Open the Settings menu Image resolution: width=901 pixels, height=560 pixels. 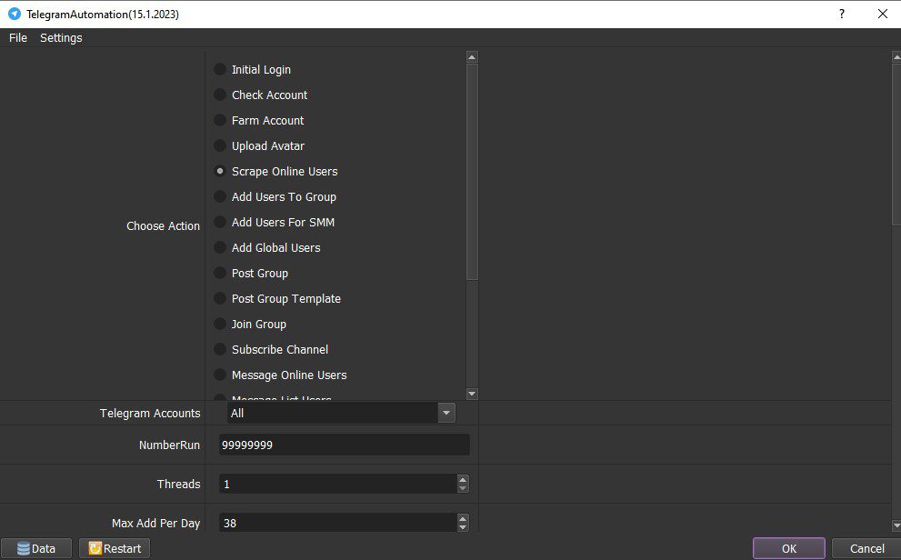tap(61, 38)
